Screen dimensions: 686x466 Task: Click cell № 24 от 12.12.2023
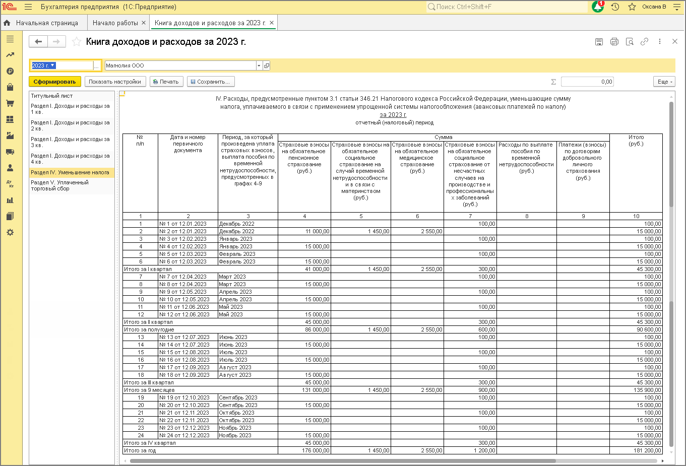click(x=188, y=435)
